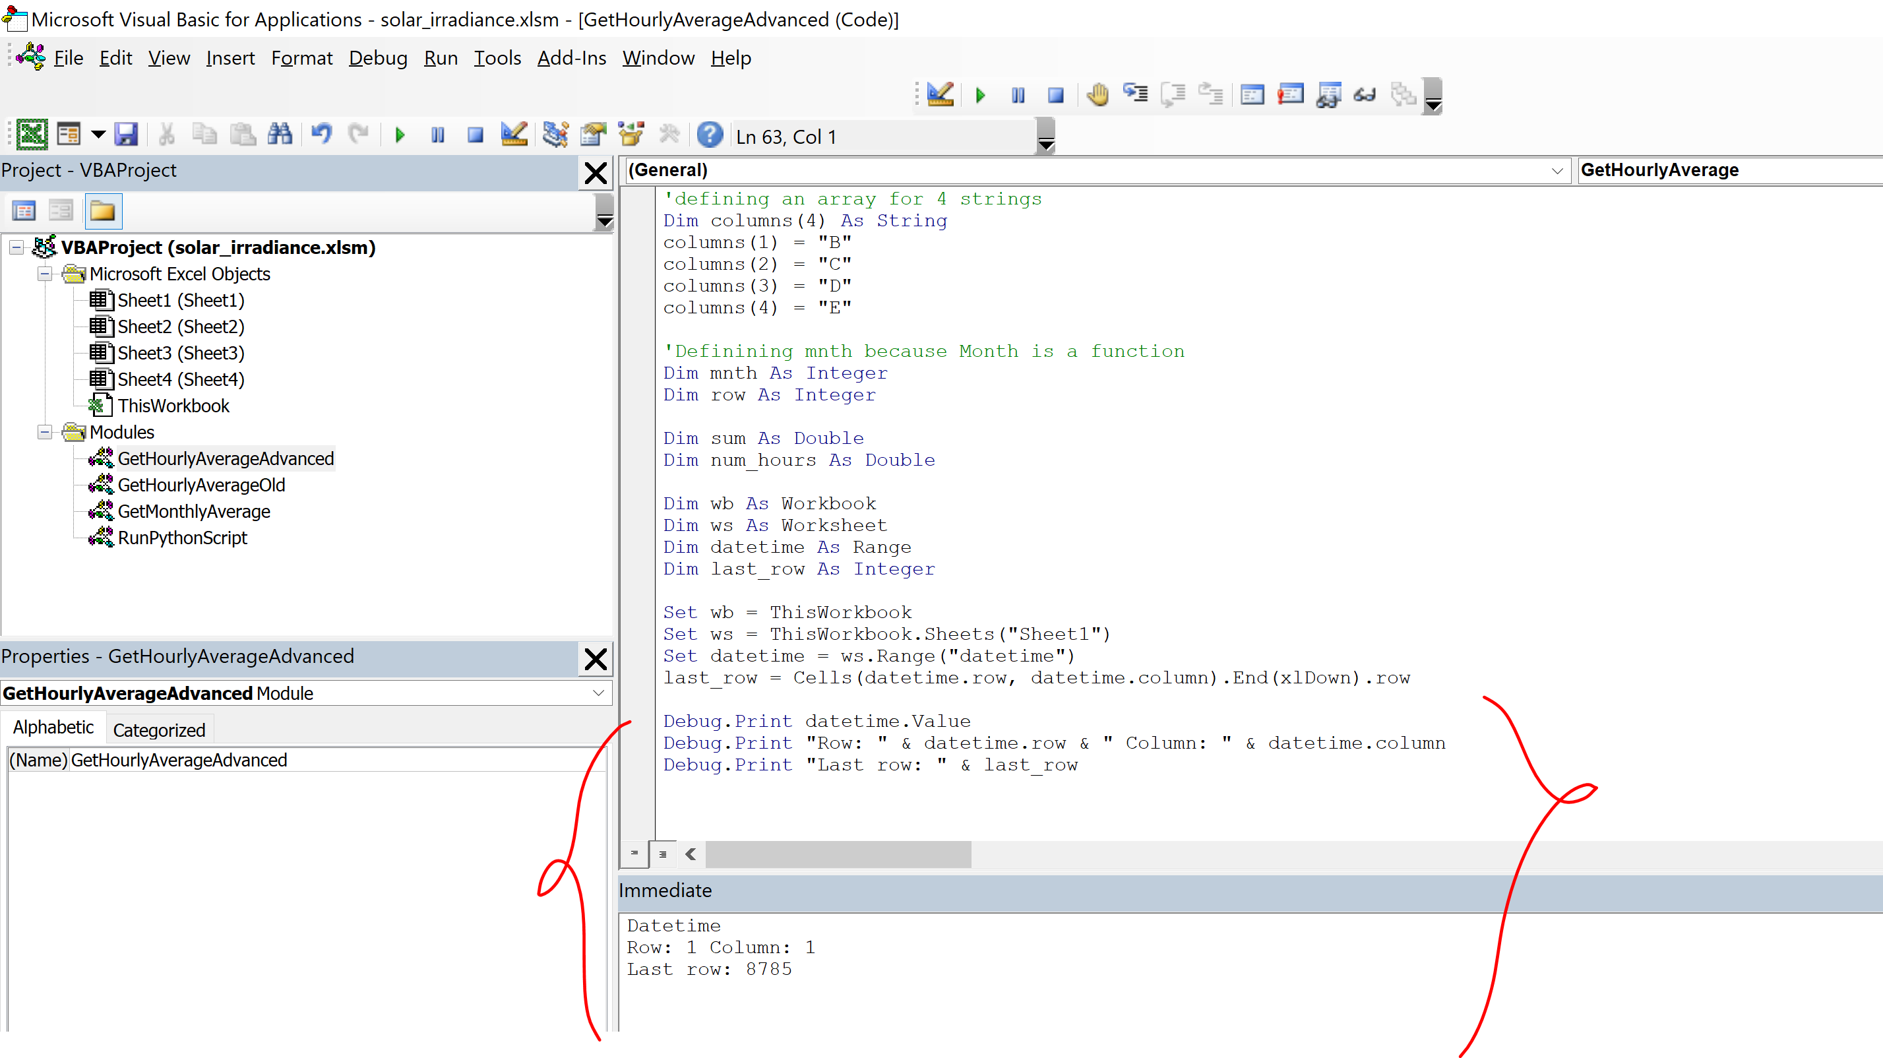Toggle breakpoint with the hand icon
This screenshot has width=1883, height=1058.
[x=1097, y=95]
